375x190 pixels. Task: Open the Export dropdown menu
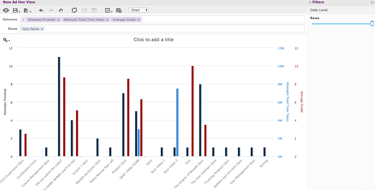tap(28, 11)
